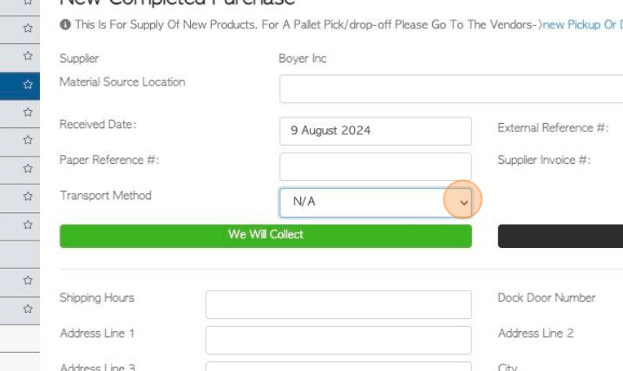Viewport: 623px width, 371px height.
Task: Focus the Paper Reference # input field
Action: 375,167
